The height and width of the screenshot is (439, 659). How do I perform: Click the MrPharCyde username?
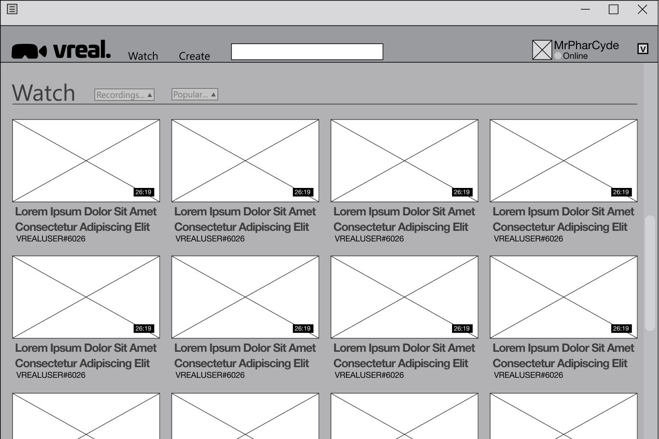586,45
